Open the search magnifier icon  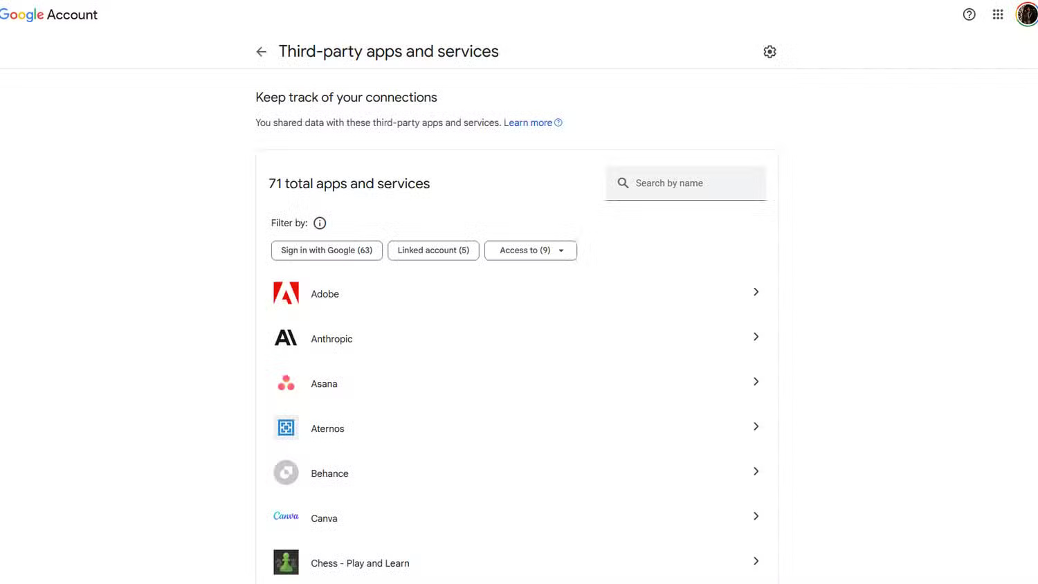point(623,183)
